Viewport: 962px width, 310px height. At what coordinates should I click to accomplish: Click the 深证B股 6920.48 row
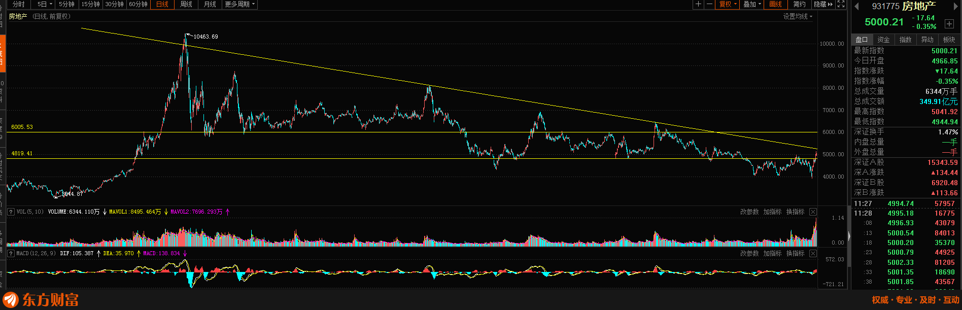(906, 183)
